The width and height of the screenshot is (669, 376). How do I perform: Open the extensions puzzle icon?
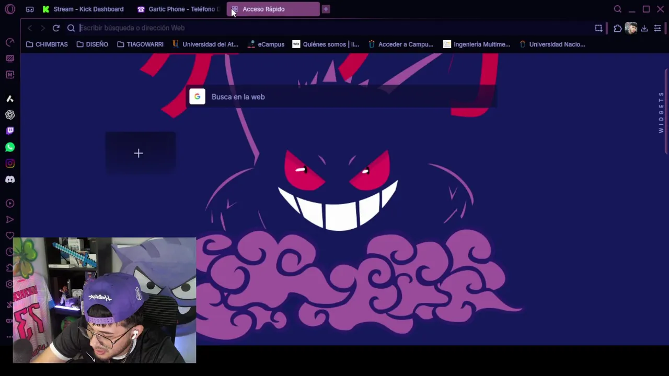tap(618, 28)
